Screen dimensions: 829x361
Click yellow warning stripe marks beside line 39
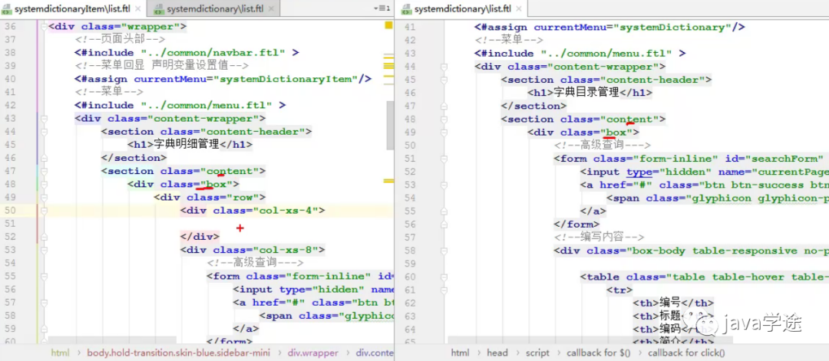click(389, 66)
